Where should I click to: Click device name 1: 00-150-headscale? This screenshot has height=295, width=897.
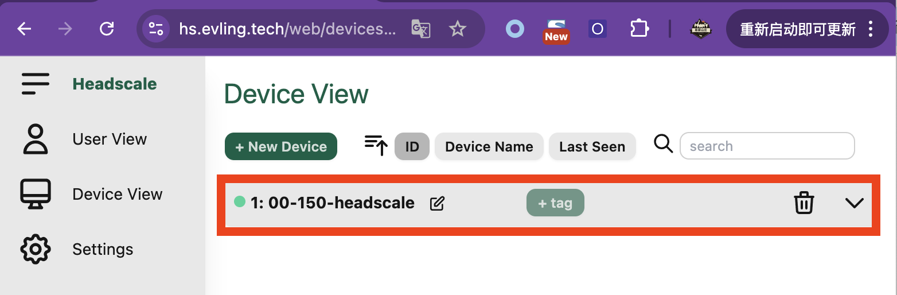pos(333,203)
